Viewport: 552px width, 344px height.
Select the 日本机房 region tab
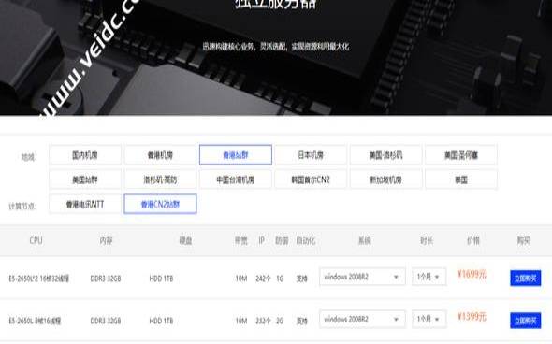311,155
